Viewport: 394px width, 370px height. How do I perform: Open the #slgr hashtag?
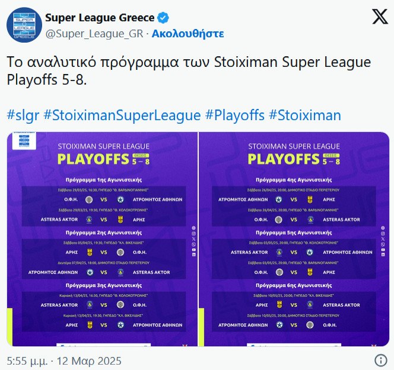click(x=23, y=115)
